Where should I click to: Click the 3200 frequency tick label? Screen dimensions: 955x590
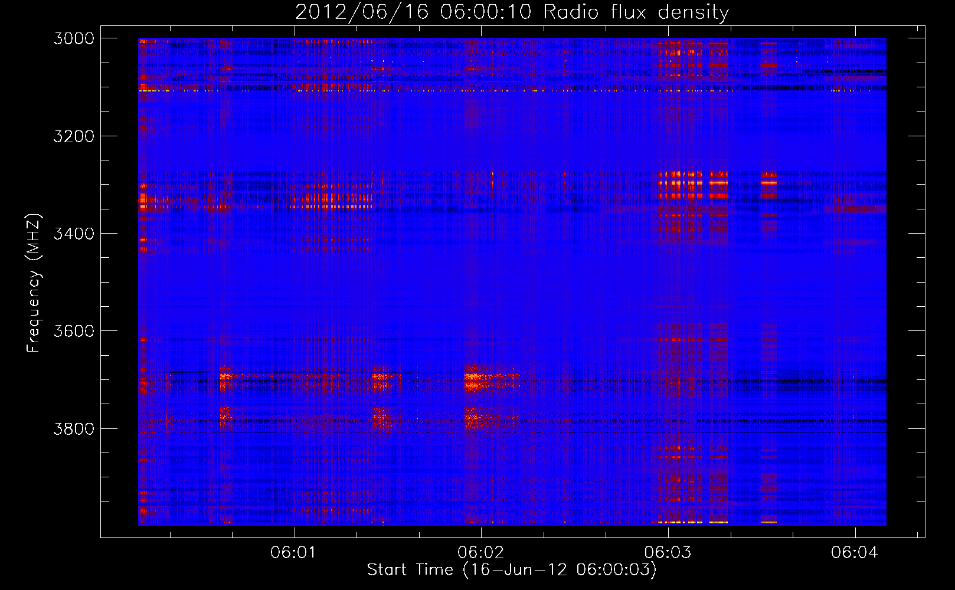coord(74,136)
